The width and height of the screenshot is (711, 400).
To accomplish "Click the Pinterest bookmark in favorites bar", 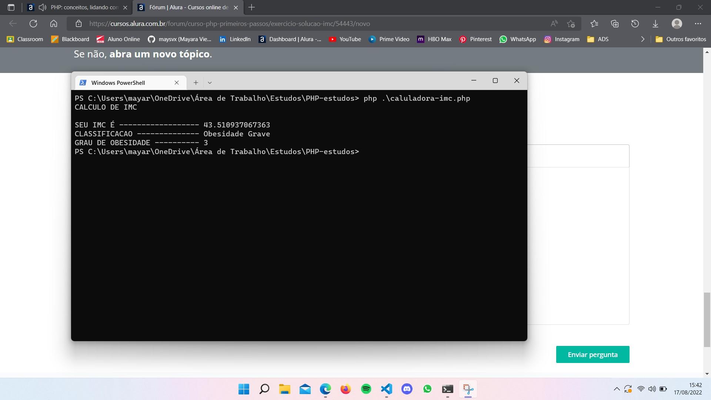I will pos(481,39).
